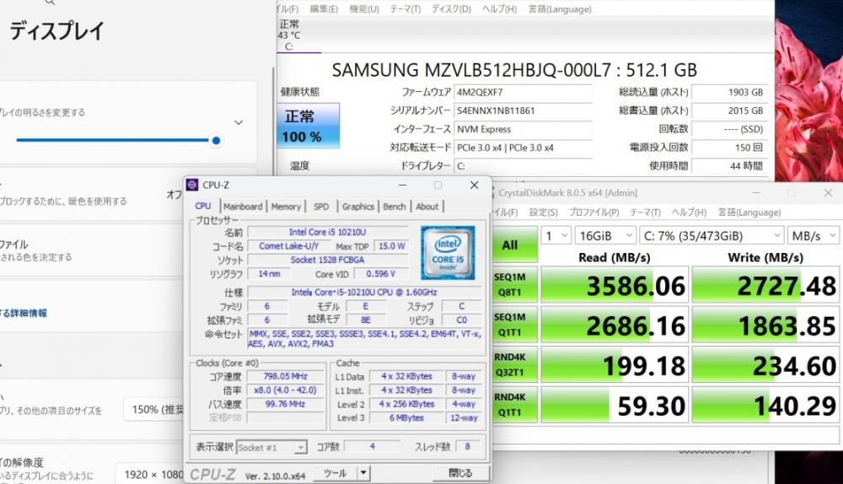Open the Mainboard tab in CPU-Z

[x=243, y=207]
